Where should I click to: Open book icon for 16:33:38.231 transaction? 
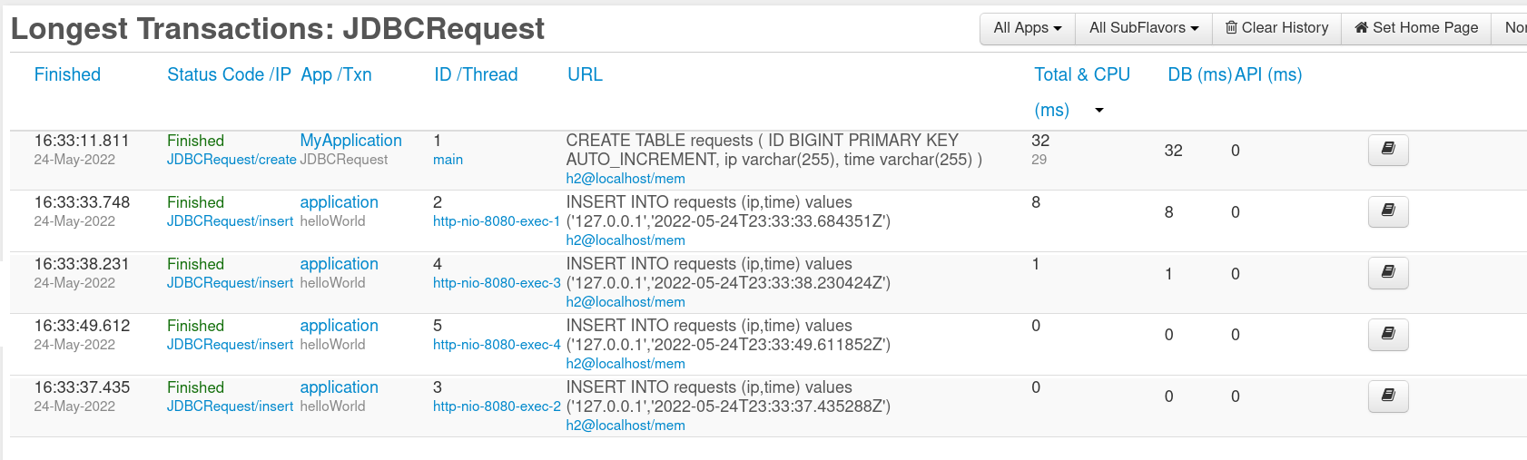pyautogui.click(x=1388, y=273)
